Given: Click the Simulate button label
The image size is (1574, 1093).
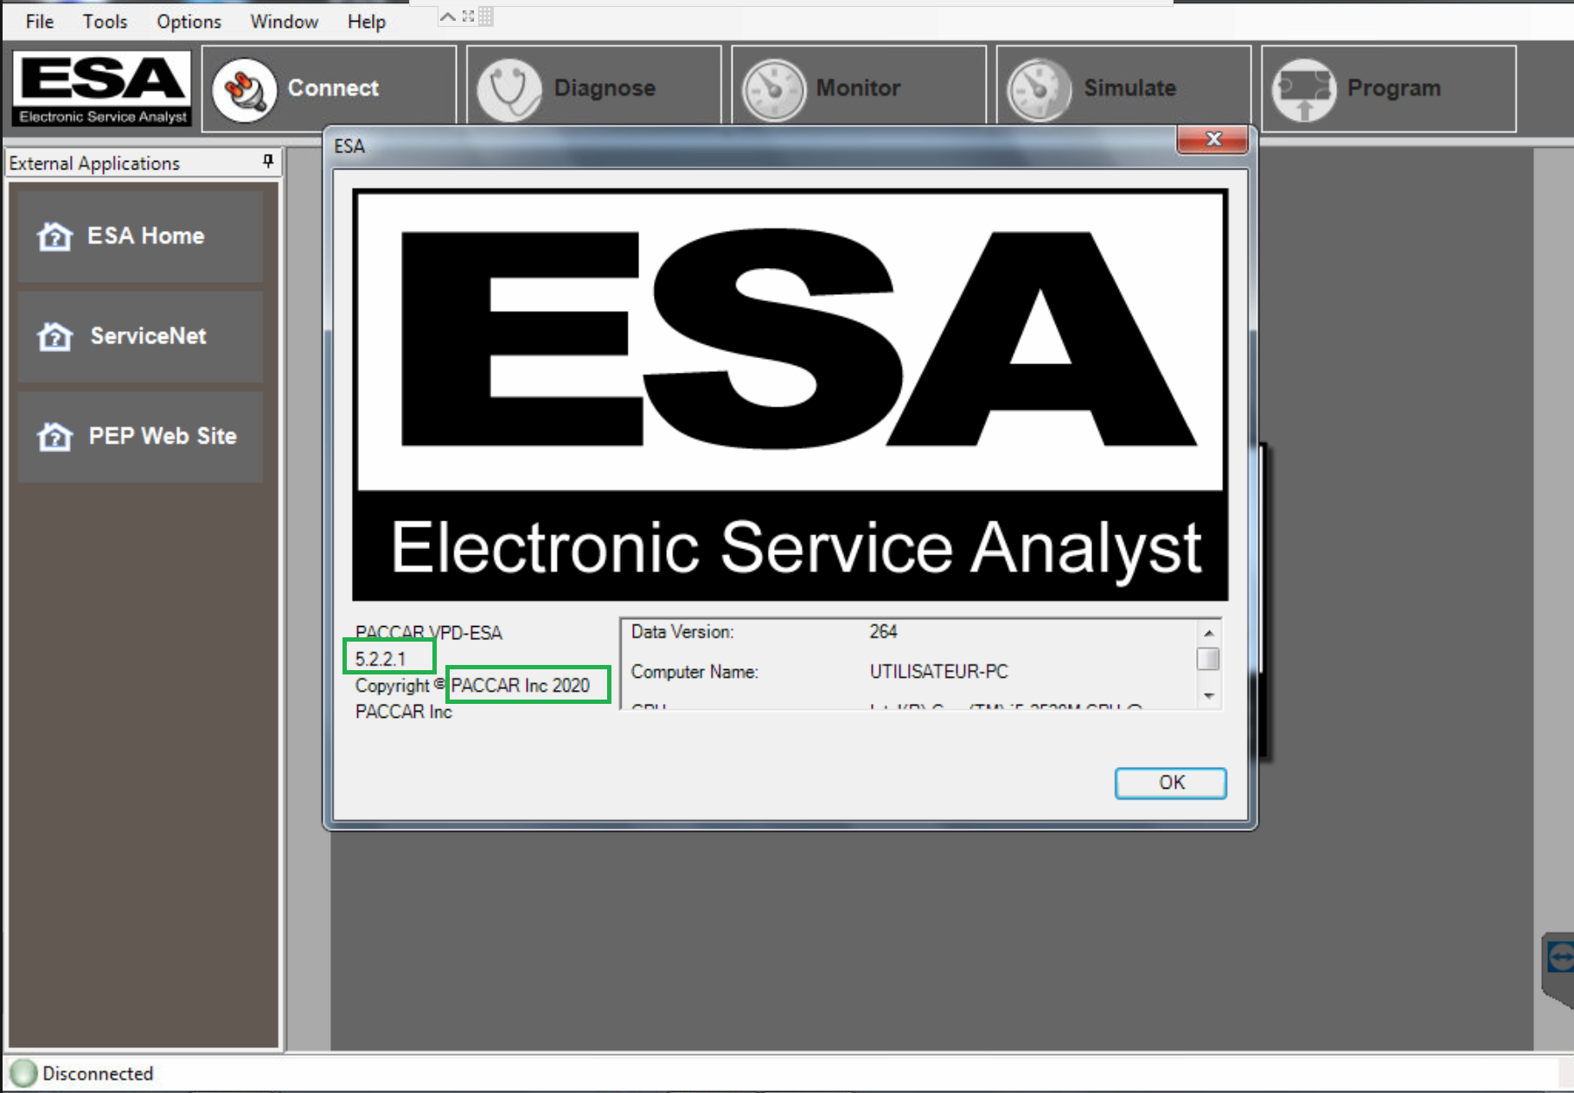Looking at the screenshot, I should pos(1129,88).
